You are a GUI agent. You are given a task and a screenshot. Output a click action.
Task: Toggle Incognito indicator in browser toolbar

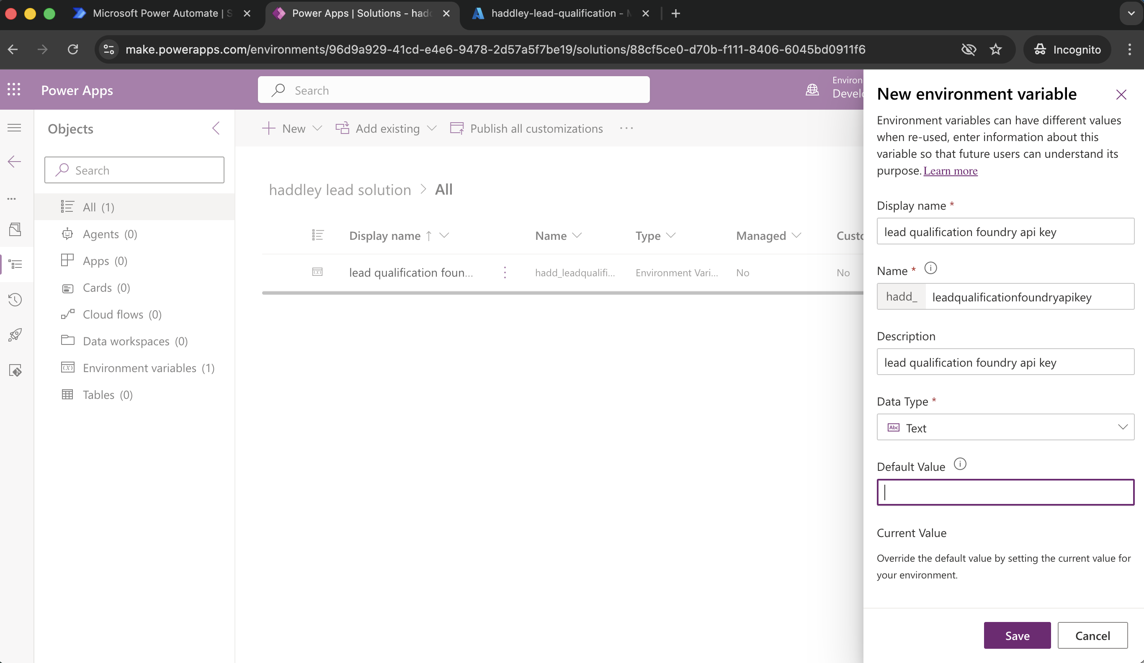[1067, 49]
